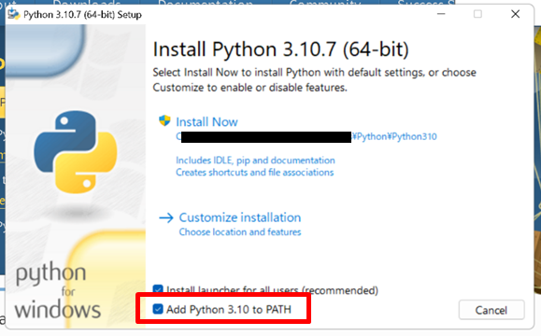Viewport: 541px width, 336px height.
Task: Open the Community menu behind the dialog
Action: point(325,3)
